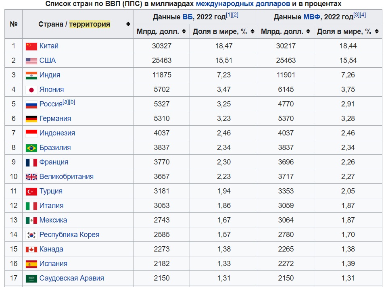Click the United Kingdom flag icon

click(31, 177)
